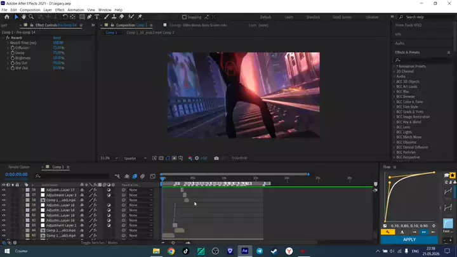
Task: Enable motion blur icon in timeline
Action: [x=143, y=176]
